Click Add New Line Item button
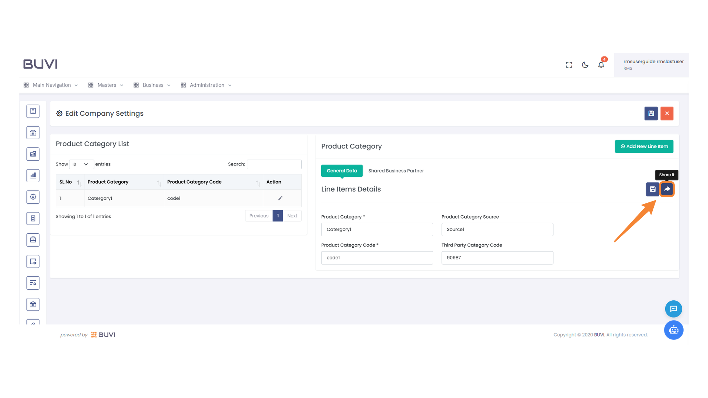Viewport: 708px width, 398px height. (644, 146)
